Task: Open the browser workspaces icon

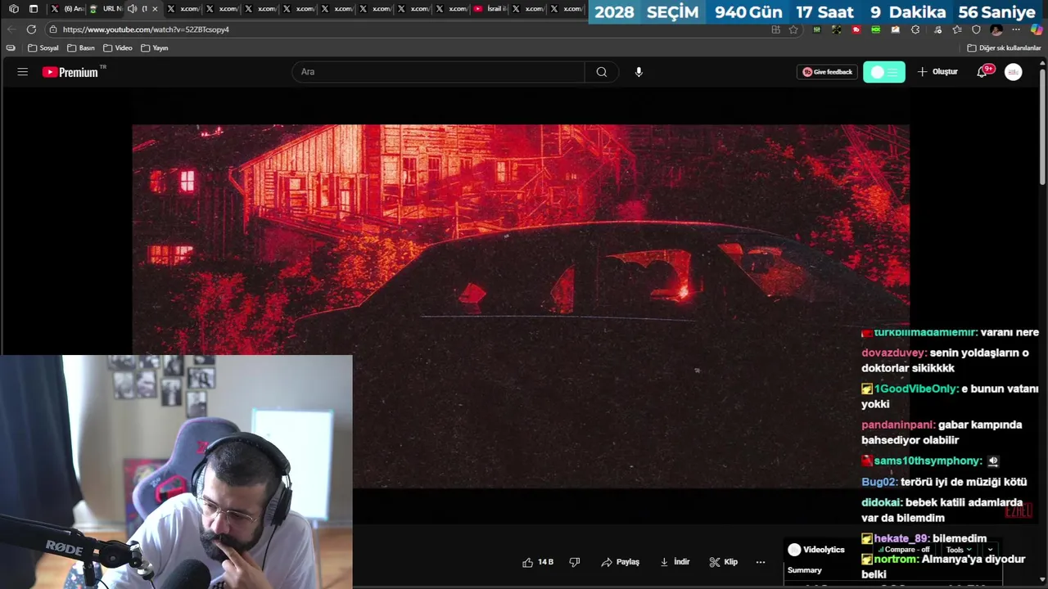Action: click(x=13, y=9)
